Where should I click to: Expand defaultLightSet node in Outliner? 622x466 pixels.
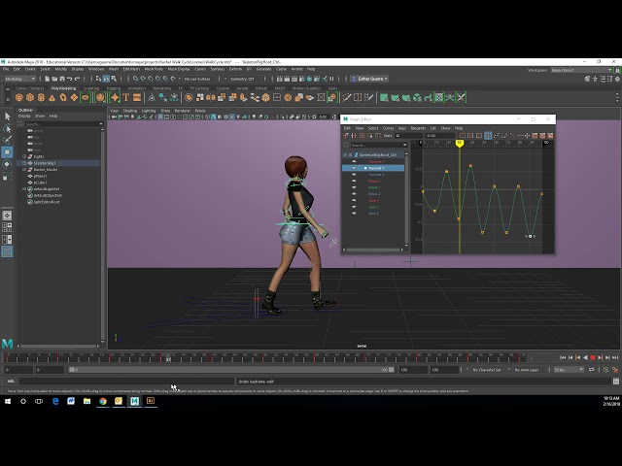point(24,189)
